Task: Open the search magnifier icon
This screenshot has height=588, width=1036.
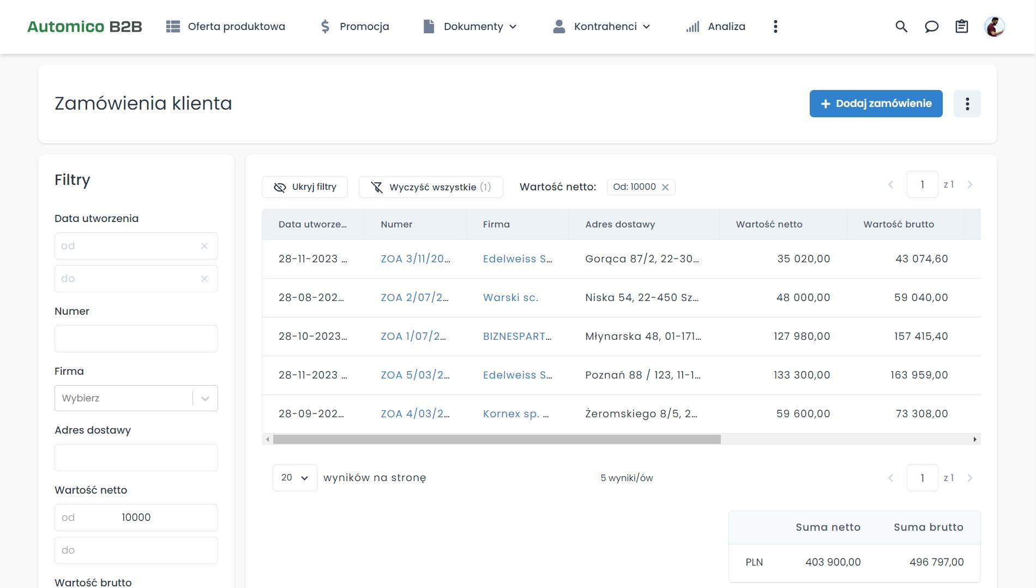Action: click(x=901, y=26)
